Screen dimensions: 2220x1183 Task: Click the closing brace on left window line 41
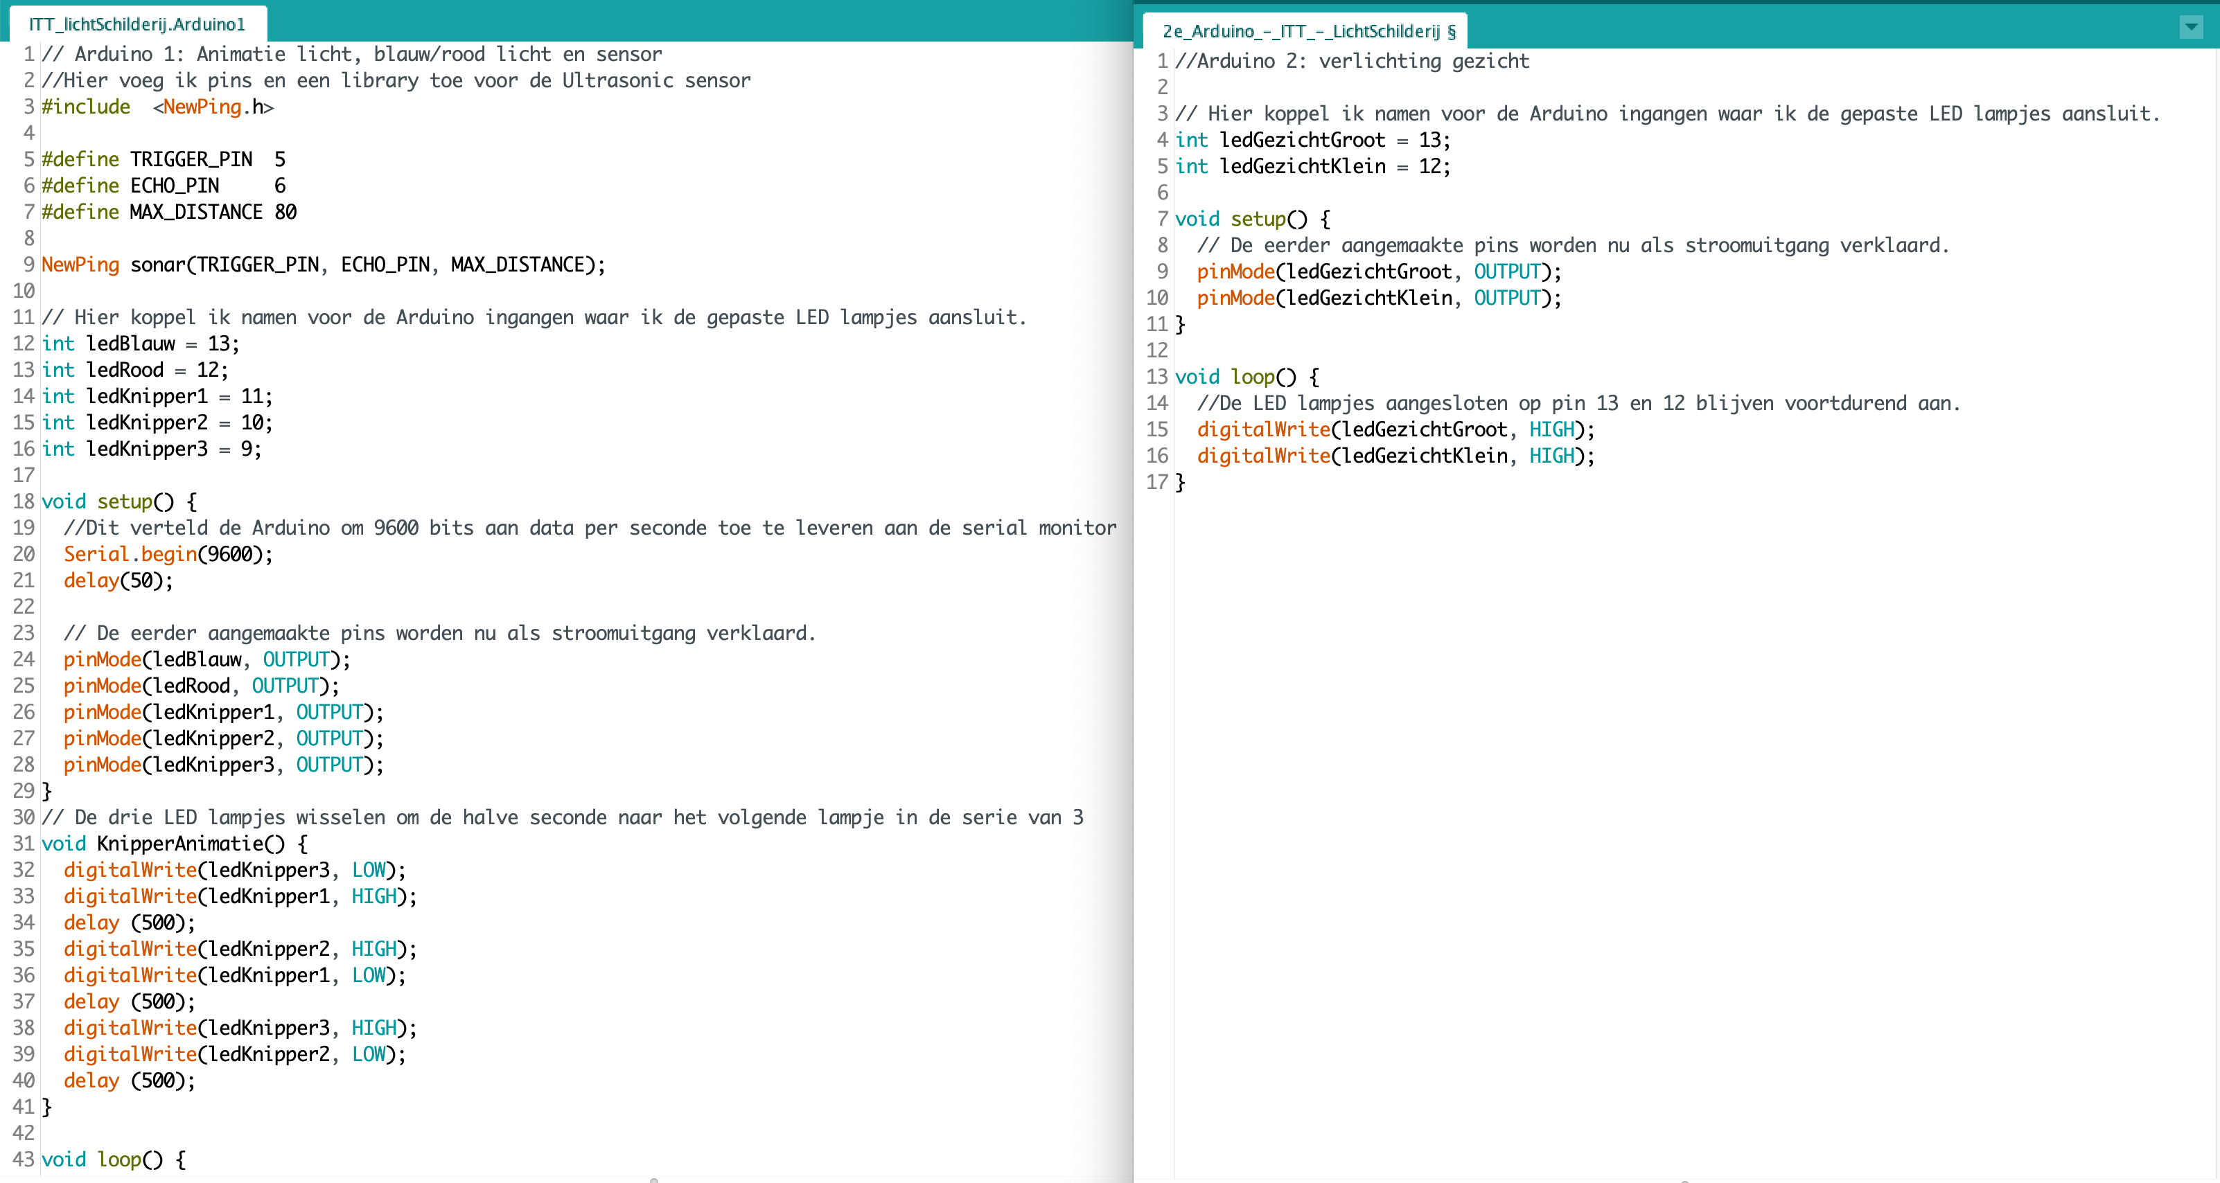47,1108
